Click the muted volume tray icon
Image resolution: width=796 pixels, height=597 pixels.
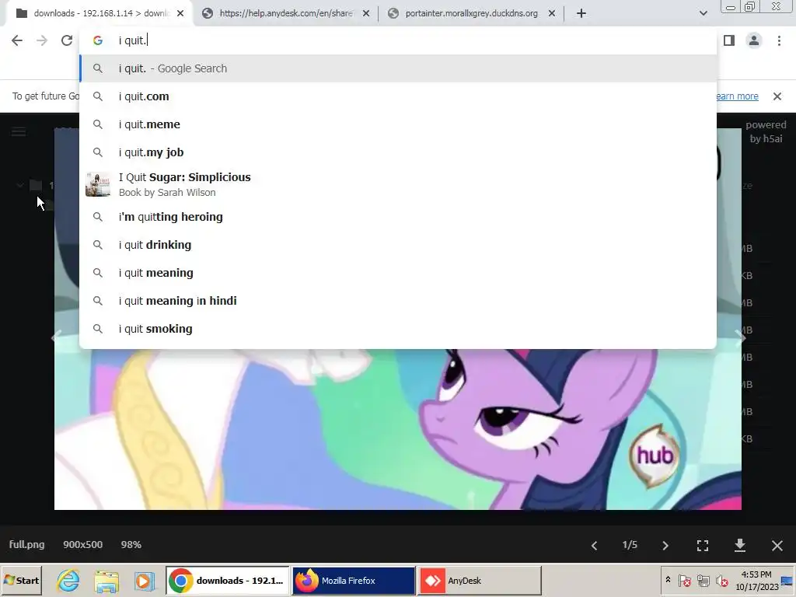(x=721, y=580)
